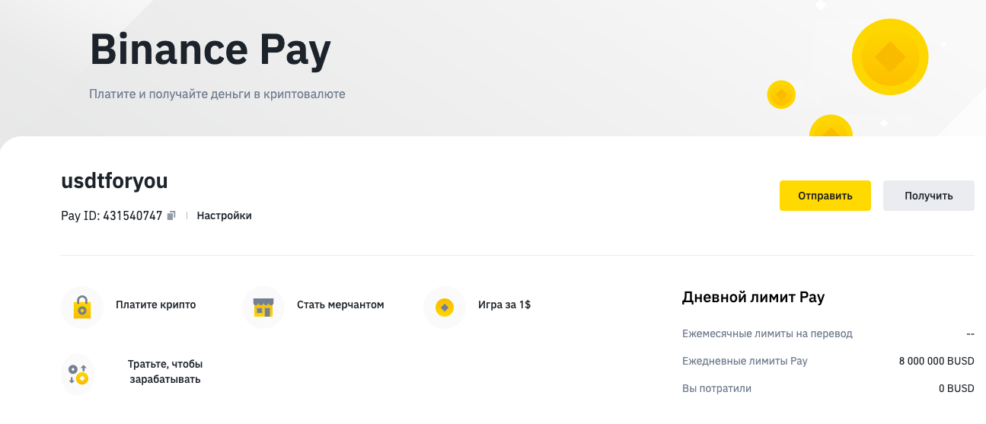Open the Игра за 1$ text link

504,304
